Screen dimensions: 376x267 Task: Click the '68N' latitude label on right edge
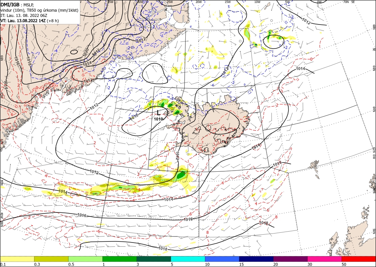tap(374, 27)
